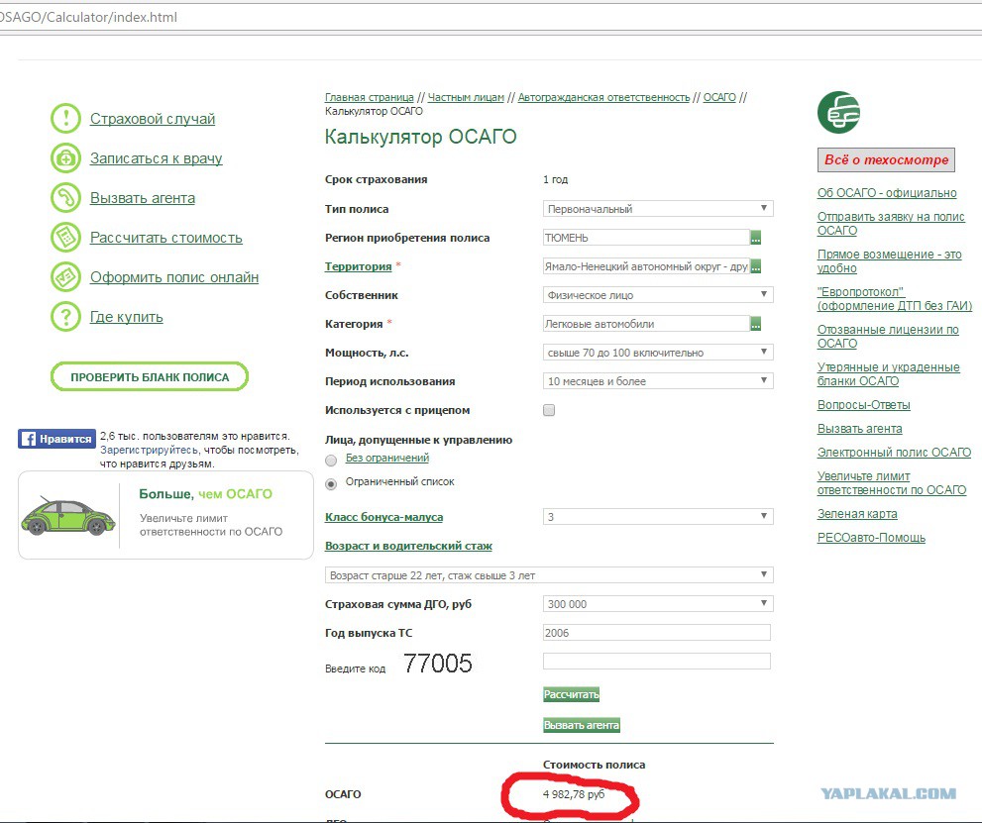Click the Введите код input field

tap(656, 662)
